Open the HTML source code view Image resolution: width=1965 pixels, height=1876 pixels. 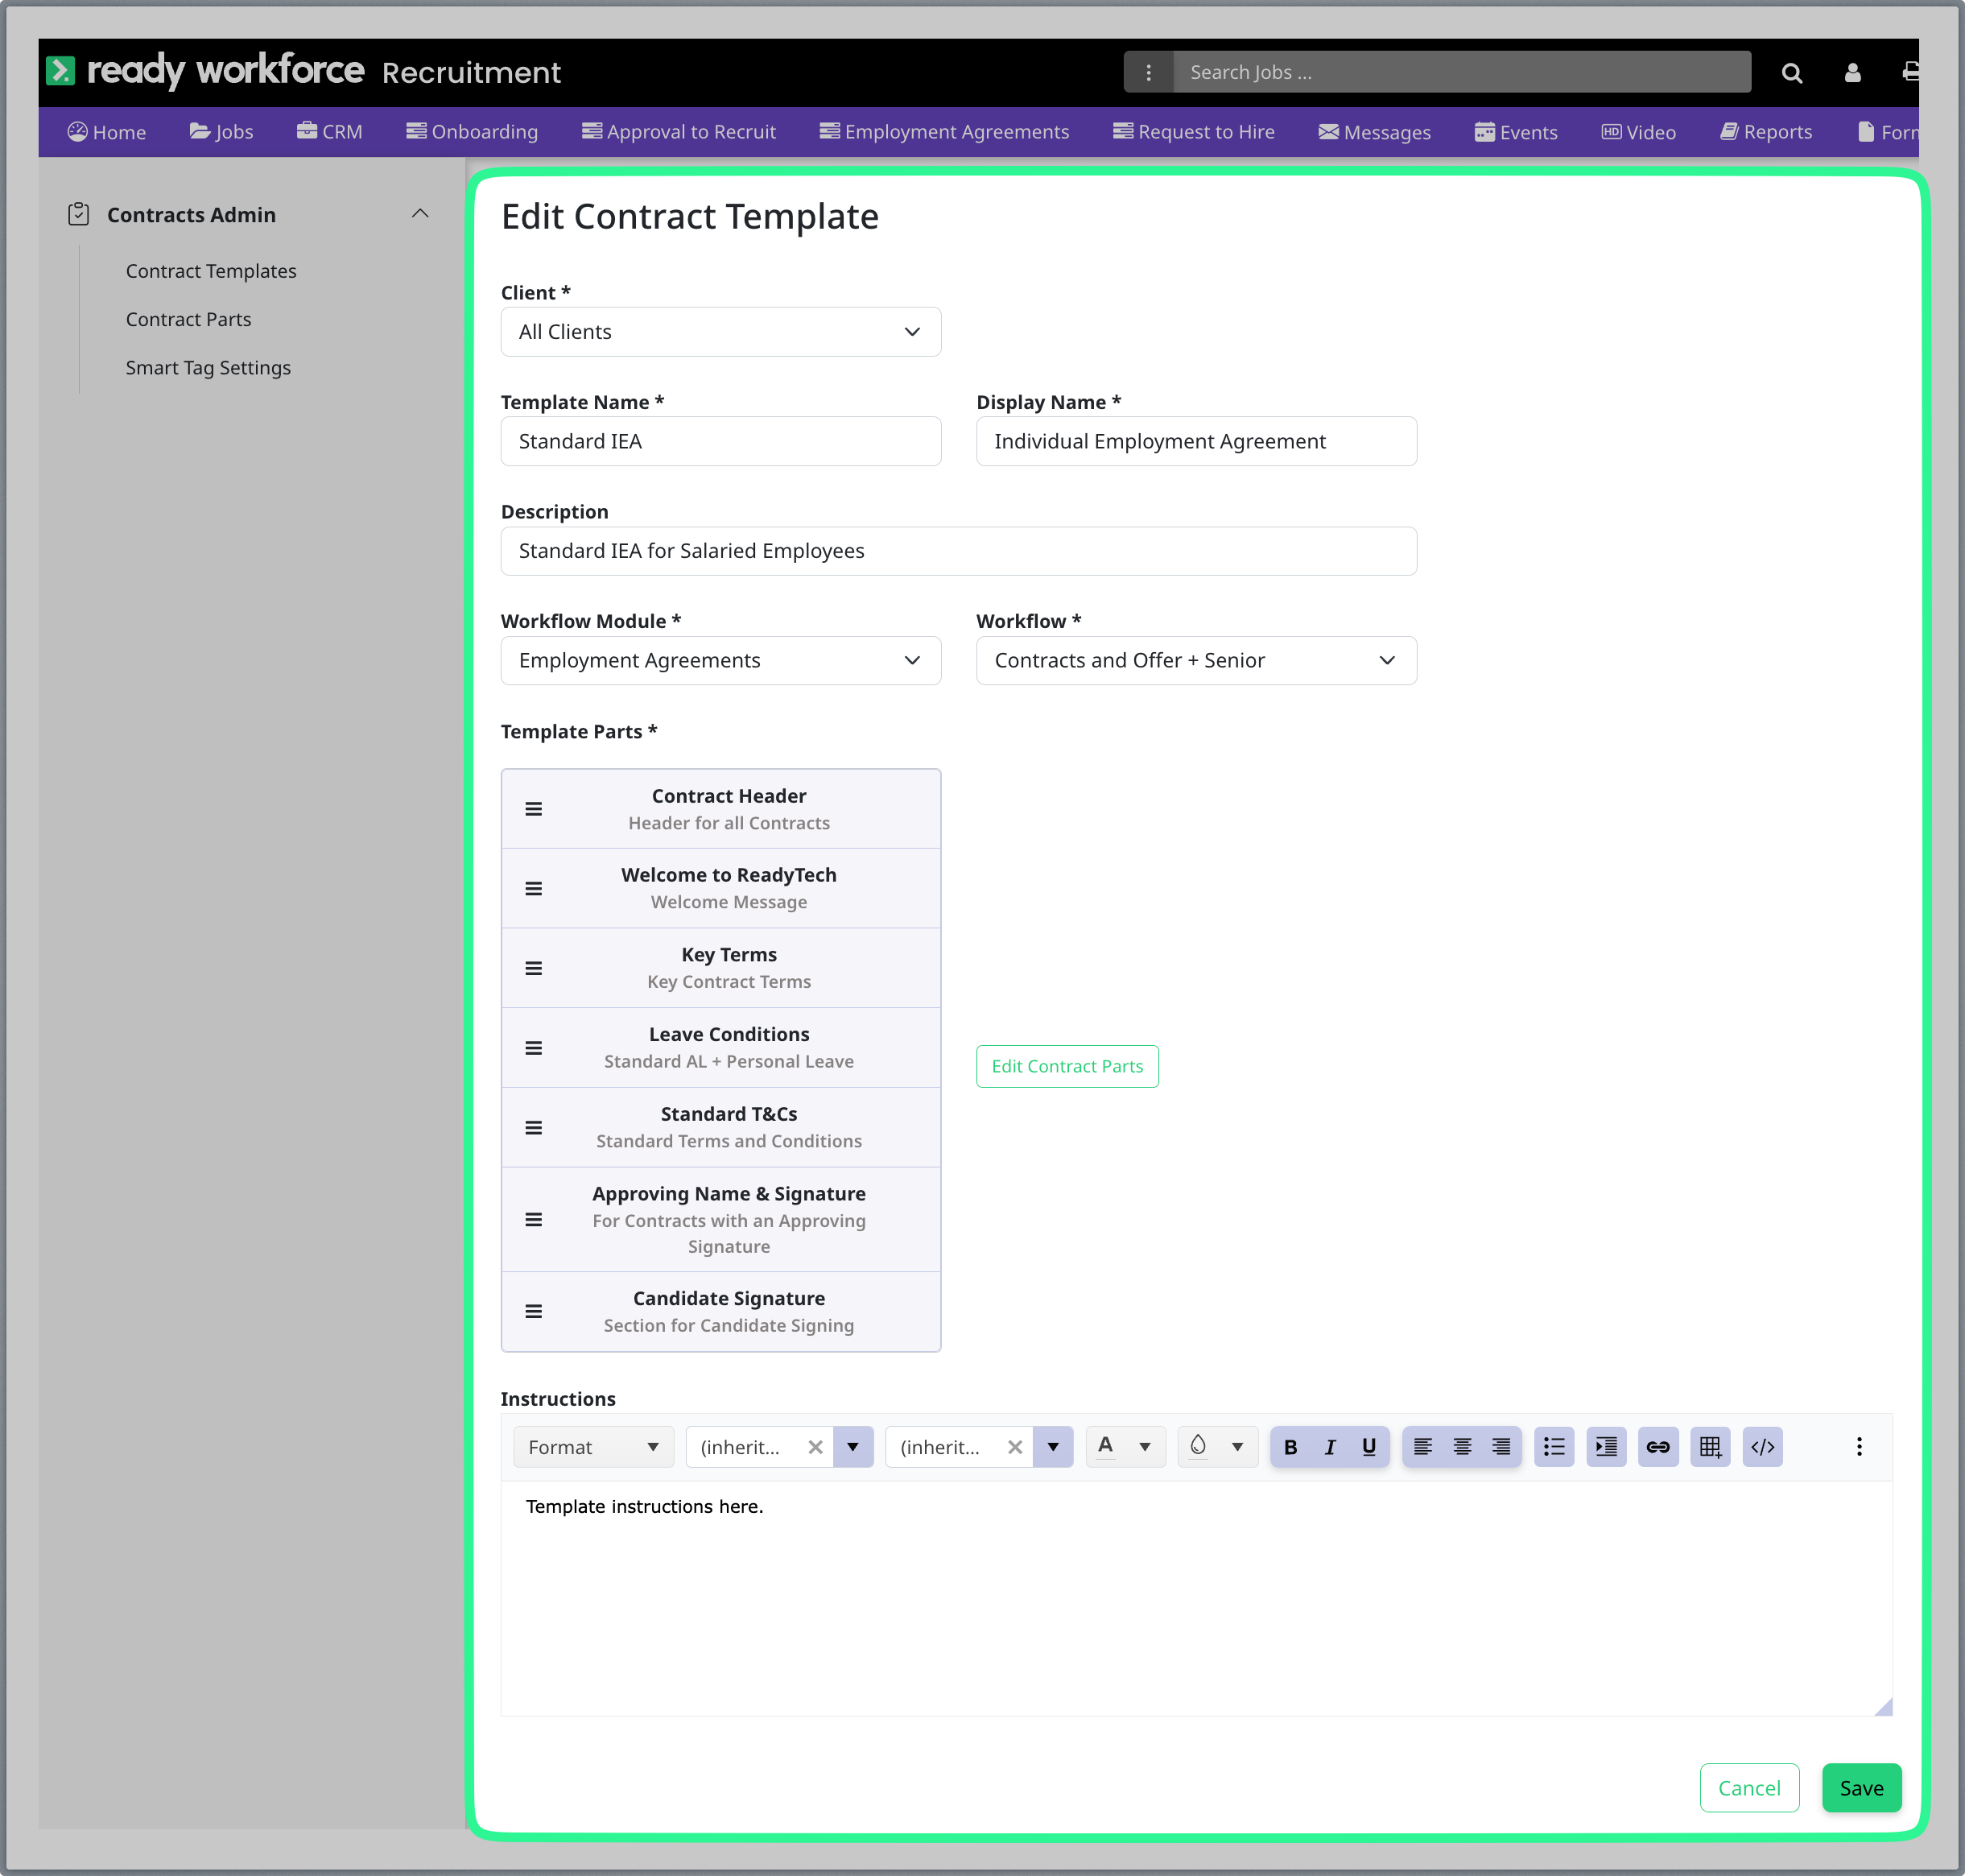click(x=1763, y=1447)
